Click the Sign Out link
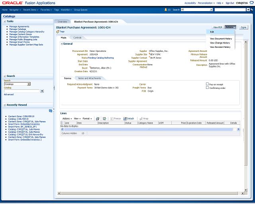 (x=230, y=3)
